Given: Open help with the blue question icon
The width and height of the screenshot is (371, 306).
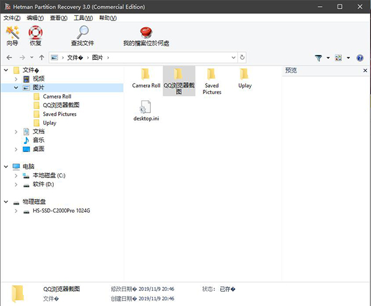Looking at the screenshot, I should 360,57.
